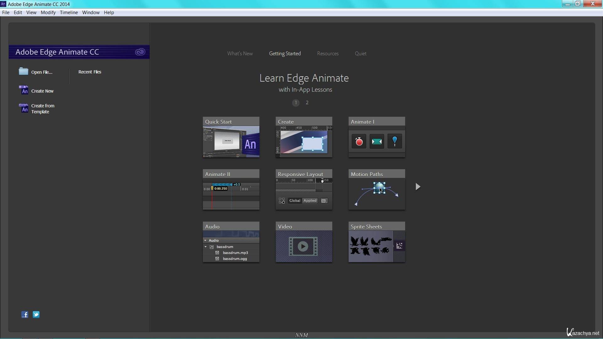Open the Responsive Layout lesson title
This screenshot has width=603, height=339.
(300, 174)
